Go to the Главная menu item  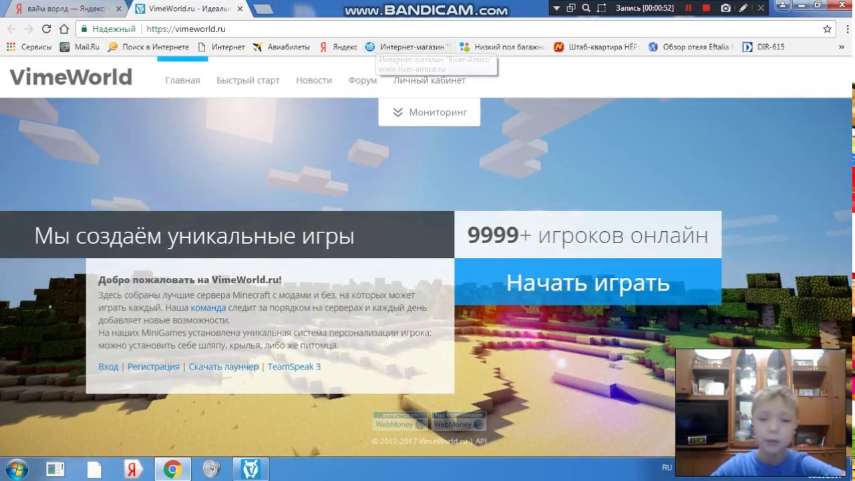(182, 80)
